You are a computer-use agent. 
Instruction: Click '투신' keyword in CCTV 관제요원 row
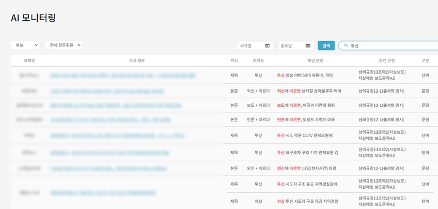point(258,135)
